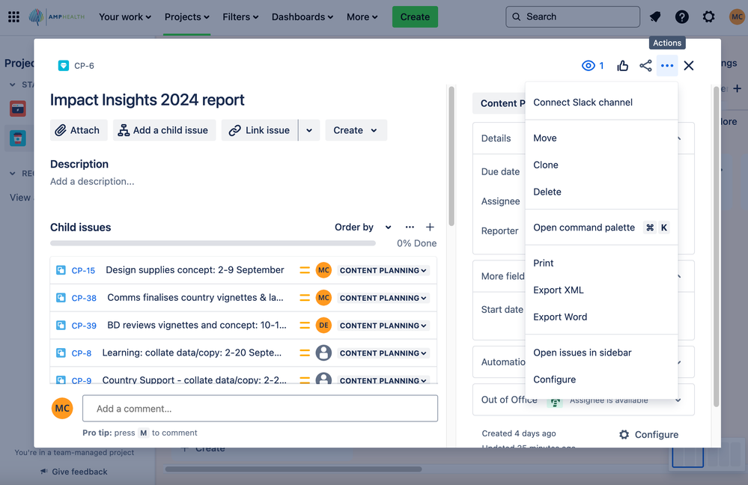
Task: Click the child issues progress bar
Action: (x=213, y=243)
